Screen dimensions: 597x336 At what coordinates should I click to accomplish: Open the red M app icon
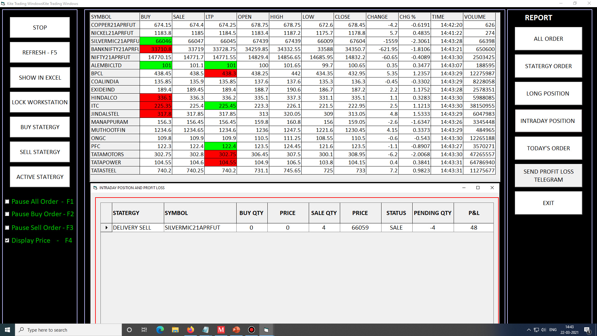tap(221, 330)
